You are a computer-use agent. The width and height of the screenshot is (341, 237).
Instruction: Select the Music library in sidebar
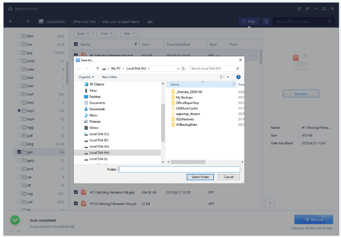(x=94, y=115)
